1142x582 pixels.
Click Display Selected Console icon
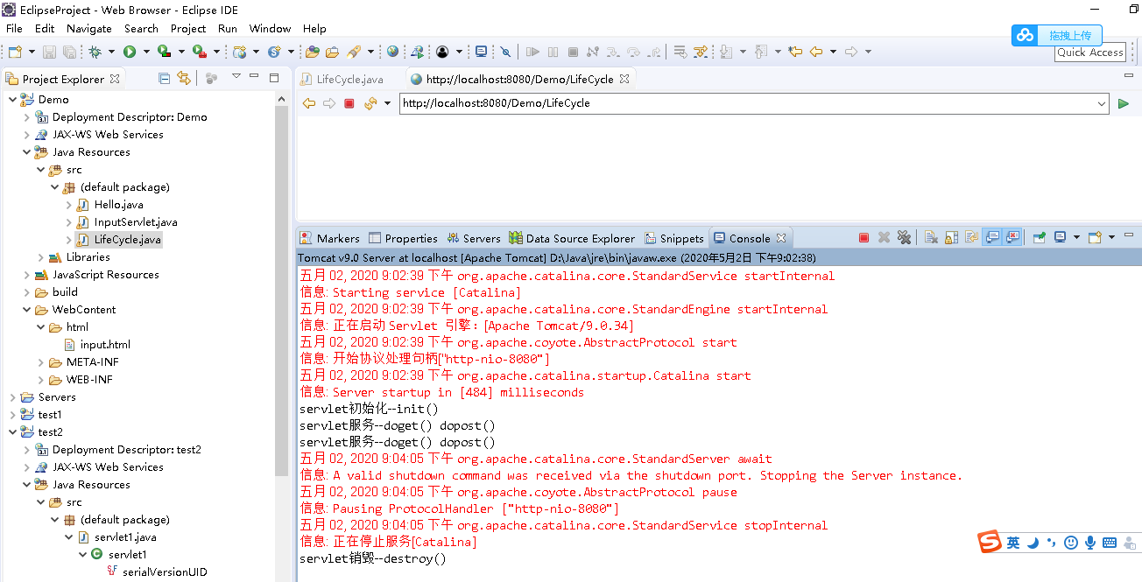coord(1060,237)
